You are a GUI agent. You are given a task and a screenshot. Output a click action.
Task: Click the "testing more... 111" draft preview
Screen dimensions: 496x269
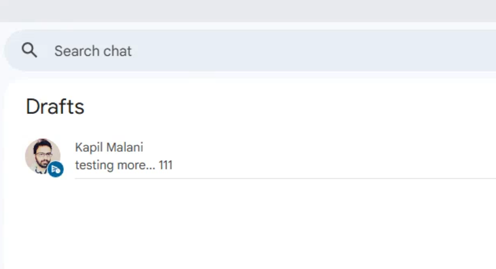[x=123, y=165]
